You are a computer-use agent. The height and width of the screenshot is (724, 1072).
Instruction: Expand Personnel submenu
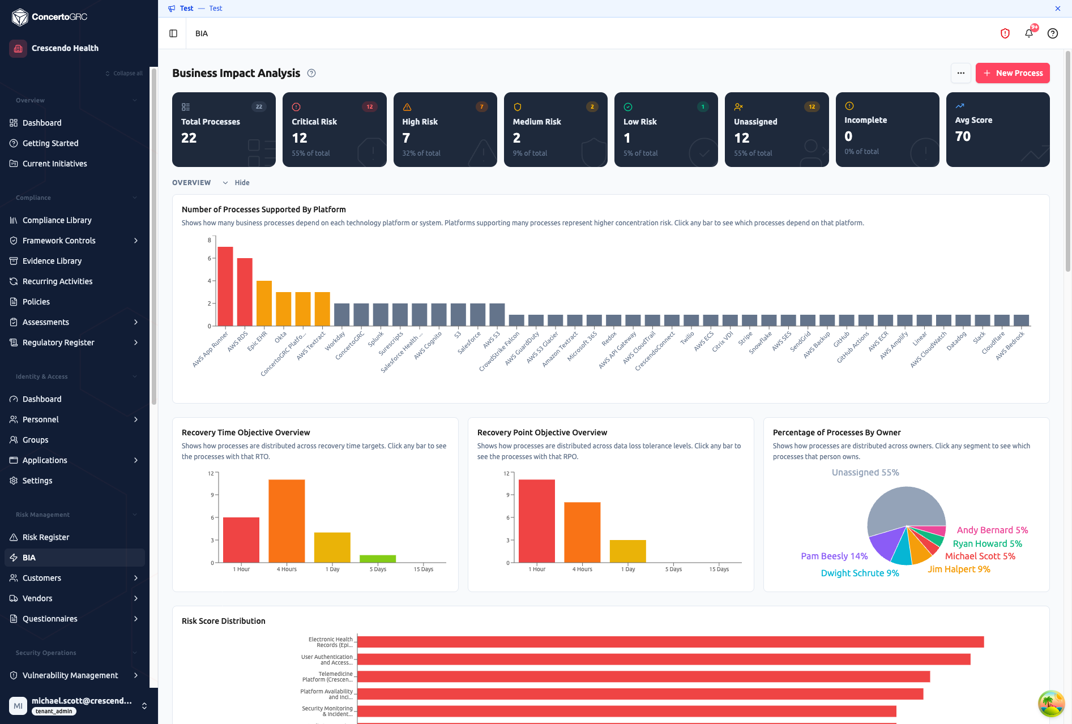[x=136, y=419]
